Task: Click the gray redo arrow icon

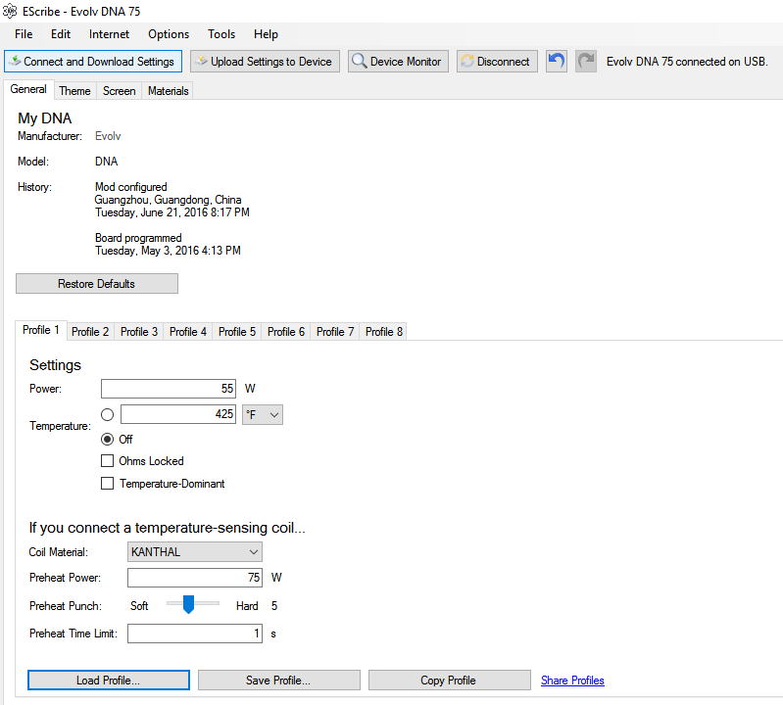Action: [586, 61]
